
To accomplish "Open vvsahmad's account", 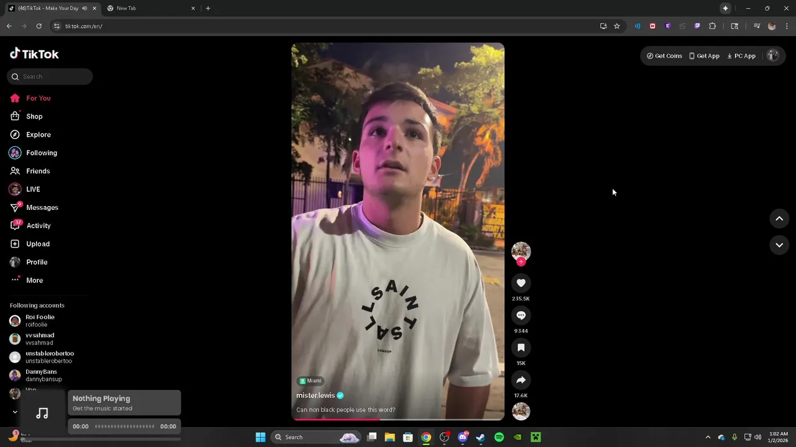I will 32,339.
